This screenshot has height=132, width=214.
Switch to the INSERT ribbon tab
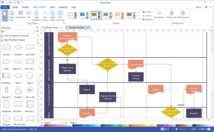click(x=26, y=7)
